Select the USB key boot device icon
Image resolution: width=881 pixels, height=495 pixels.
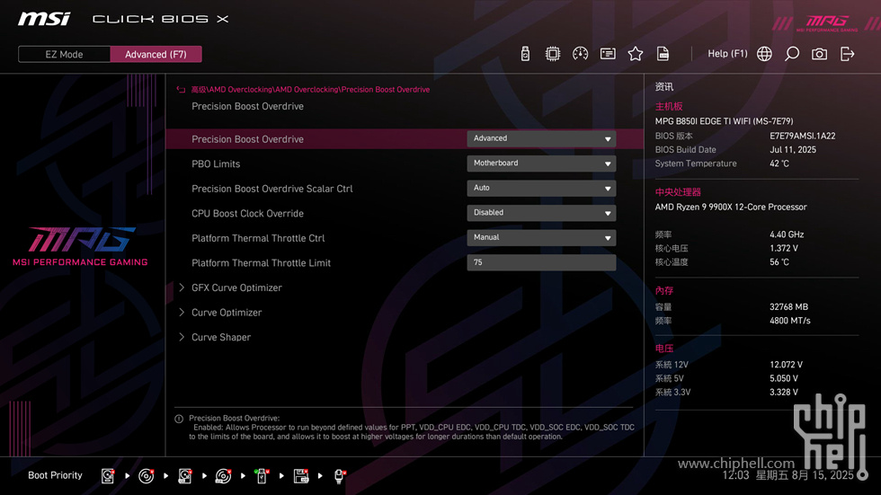[262, 476]
